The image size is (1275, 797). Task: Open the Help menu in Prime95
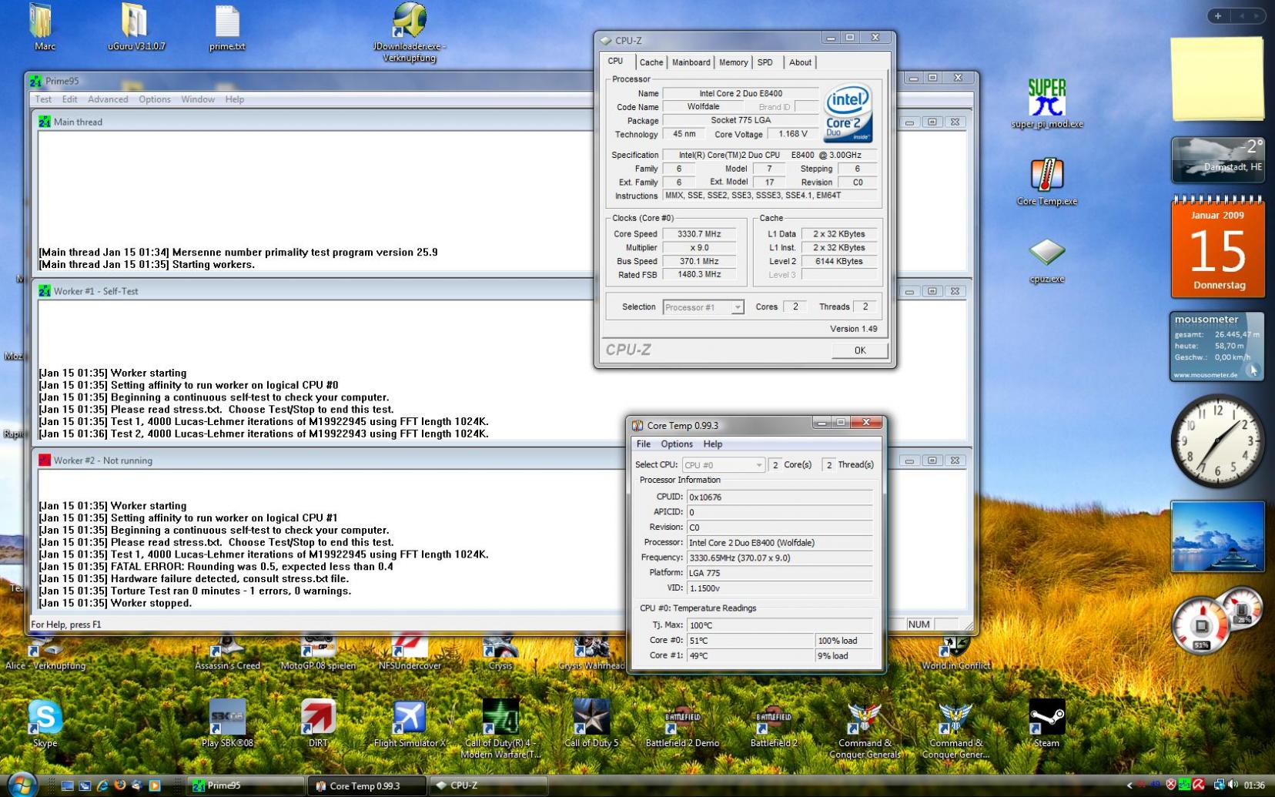(235, 99)
